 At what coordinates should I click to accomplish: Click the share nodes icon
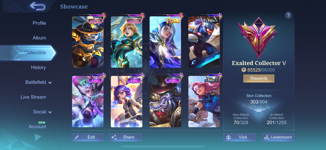[114, 137]
